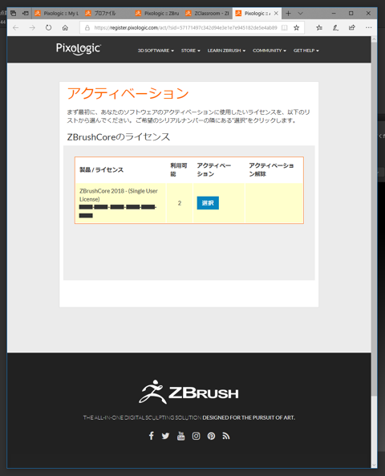Open Facebook footer icon
This screenshot has width=385, height=476.
pyautogui.click(x=151, y=436)
